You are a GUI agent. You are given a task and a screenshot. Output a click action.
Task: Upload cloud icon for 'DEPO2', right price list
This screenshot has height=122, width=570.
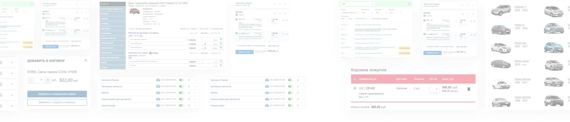coord(267,93)
